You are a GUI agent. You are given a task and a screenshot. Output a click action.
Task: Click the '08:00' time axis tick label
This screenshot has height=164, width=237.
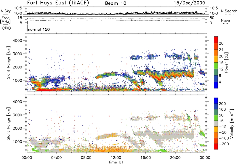tap(86, 158)
